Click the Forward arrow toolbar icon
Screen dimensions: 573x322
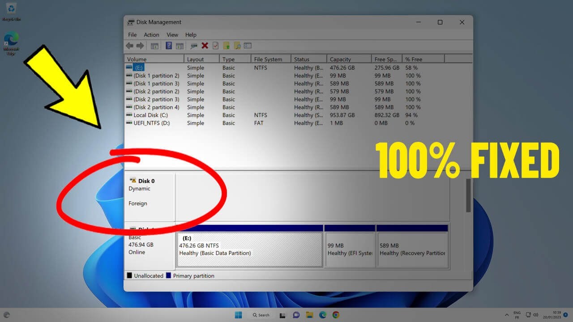[x=140, y=46]
